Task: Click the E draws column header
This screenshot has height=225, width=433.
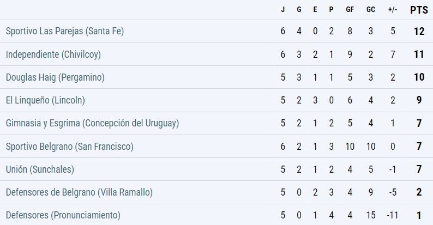Action: [315, 10]
